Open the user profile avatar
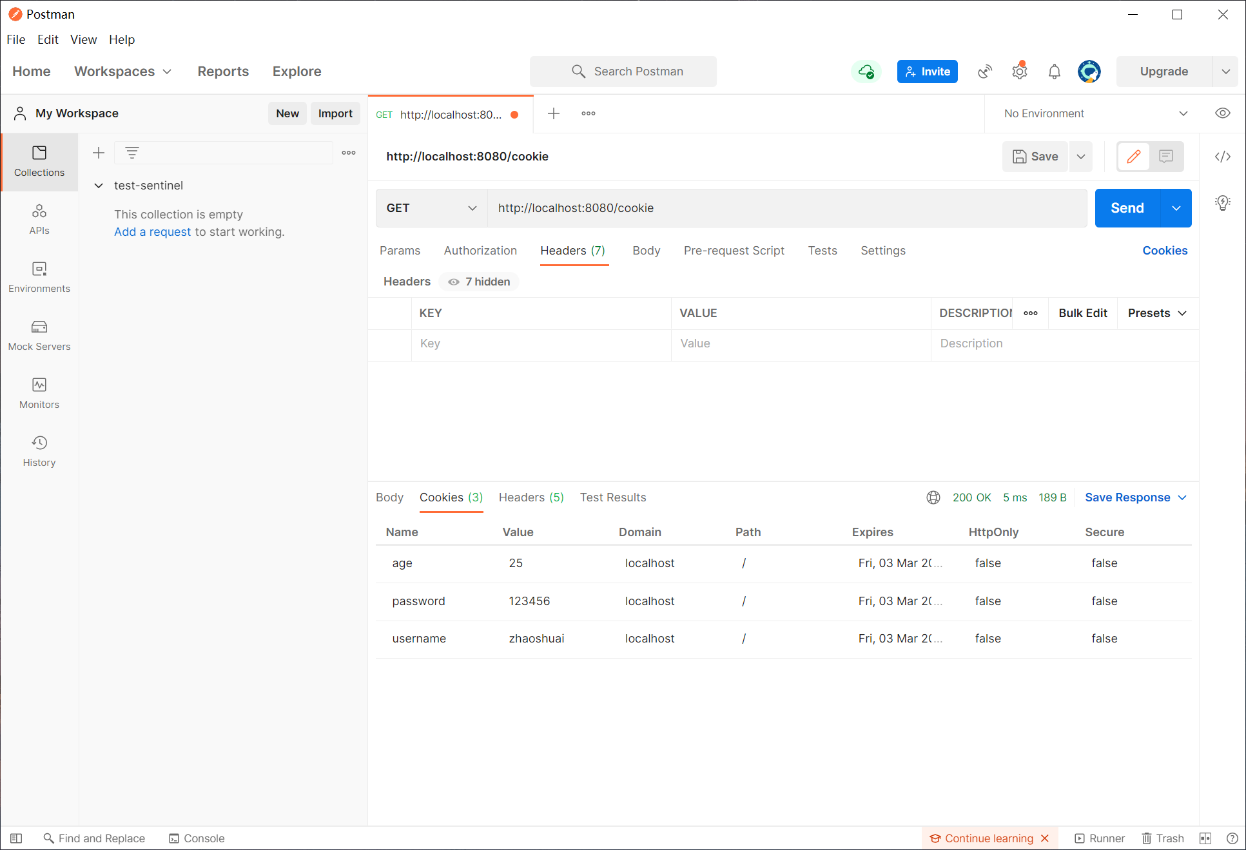 click(x=1089, y=72)
